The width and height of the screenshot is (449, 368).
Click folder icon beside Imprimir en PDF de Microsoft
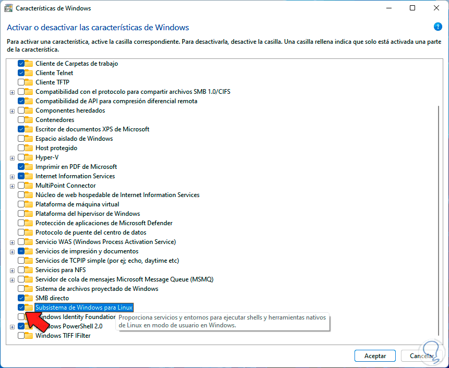coord(29,167)
